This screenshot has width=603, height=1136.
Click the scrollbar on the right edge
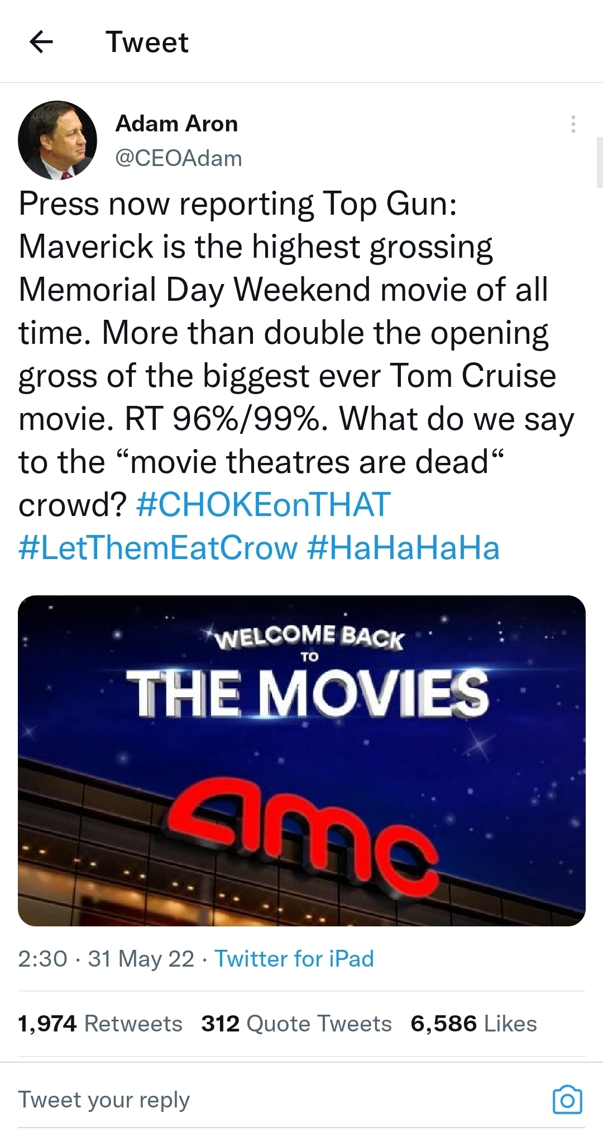tap(600, 162)
